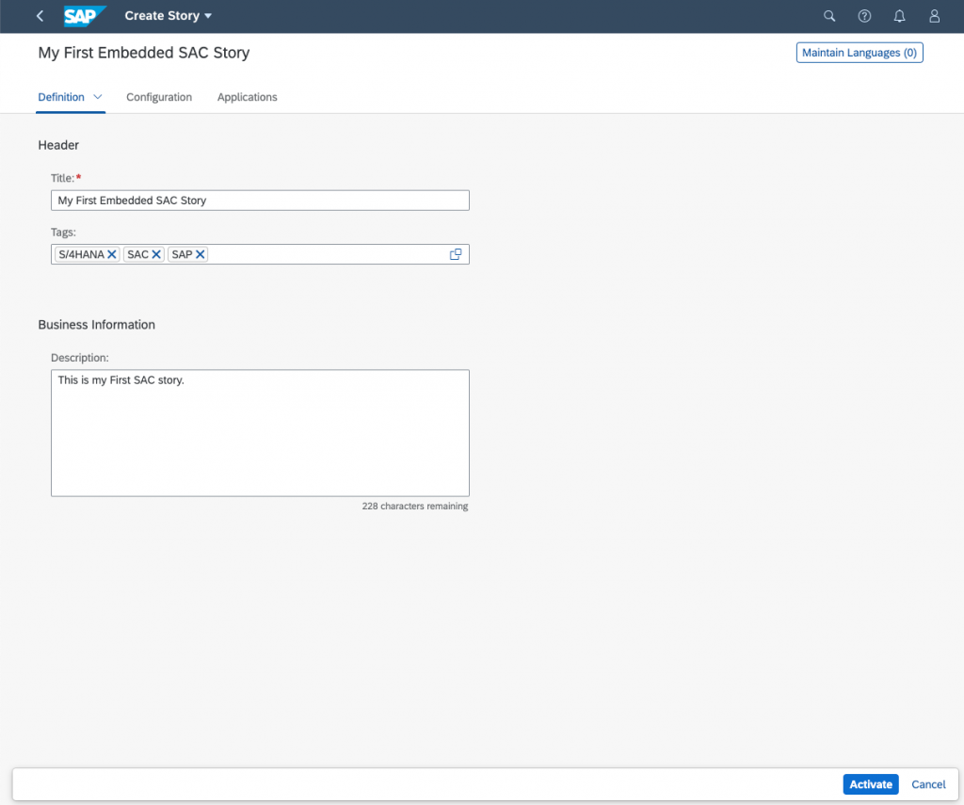Open the help question mark icon

point(864,16)
